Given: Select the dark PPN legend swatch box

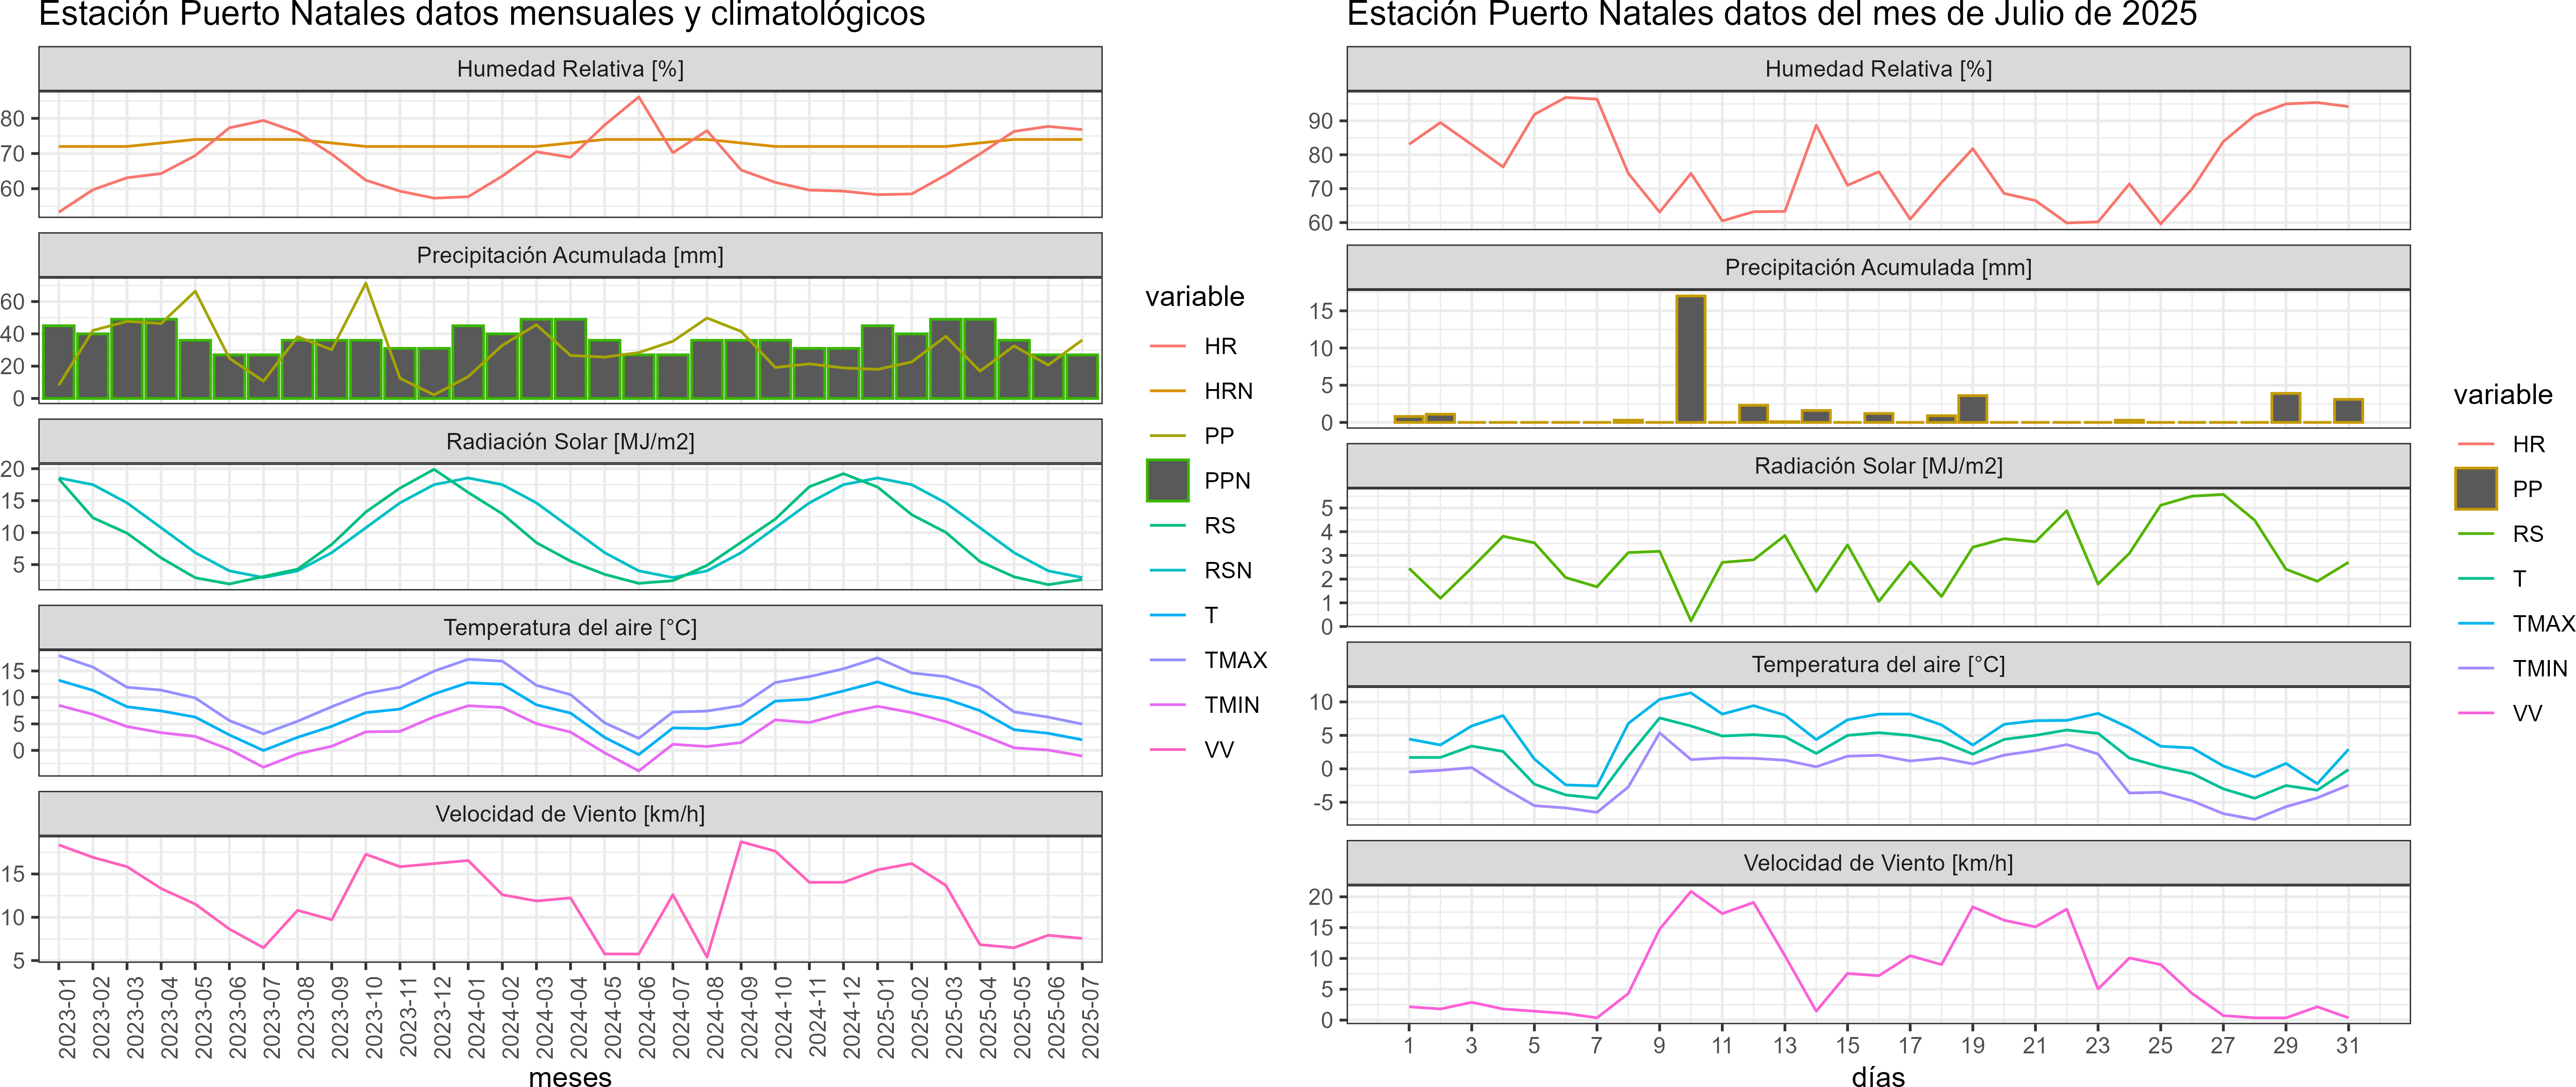Looking at the screenshot, I should [1167, 481].
